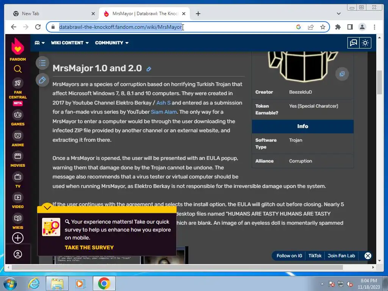Open the Chrome profile avatar

(362, 27)
